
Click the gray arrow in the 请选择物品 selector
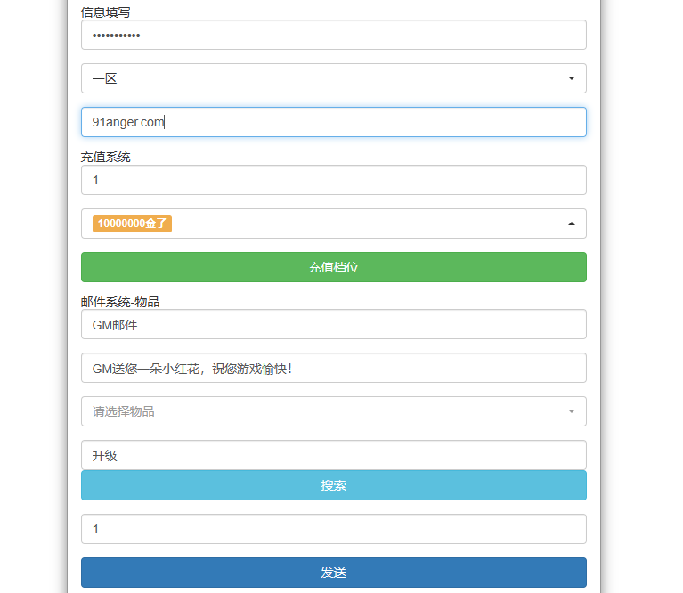point(571,411)
